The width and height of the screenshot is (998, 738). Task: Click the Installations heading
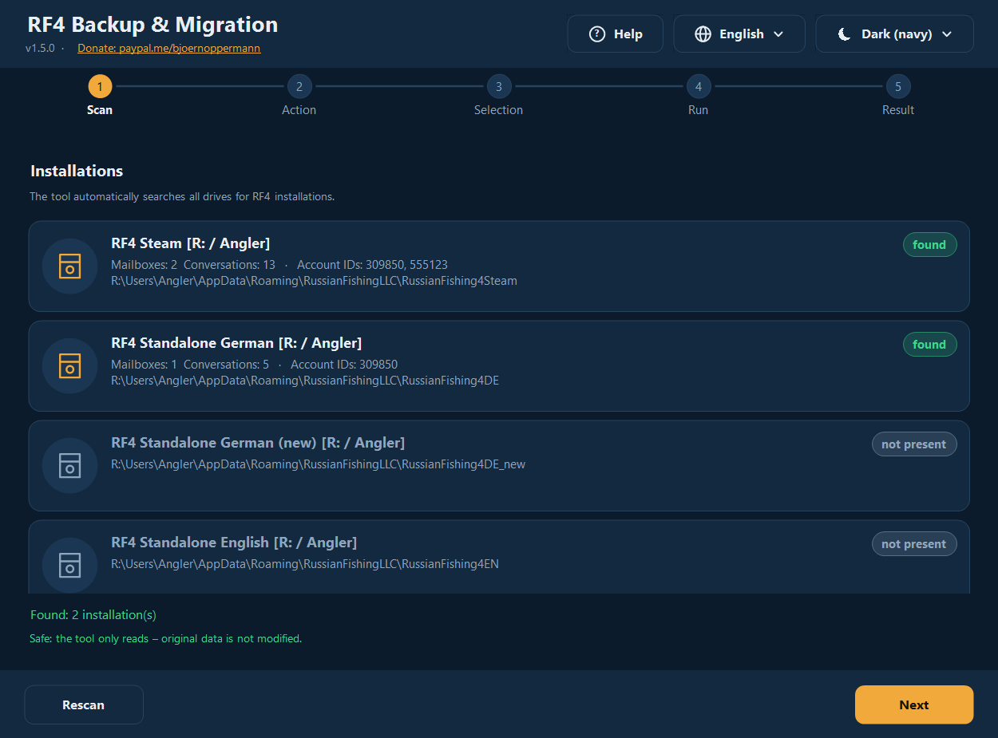[x=77, y=171]
